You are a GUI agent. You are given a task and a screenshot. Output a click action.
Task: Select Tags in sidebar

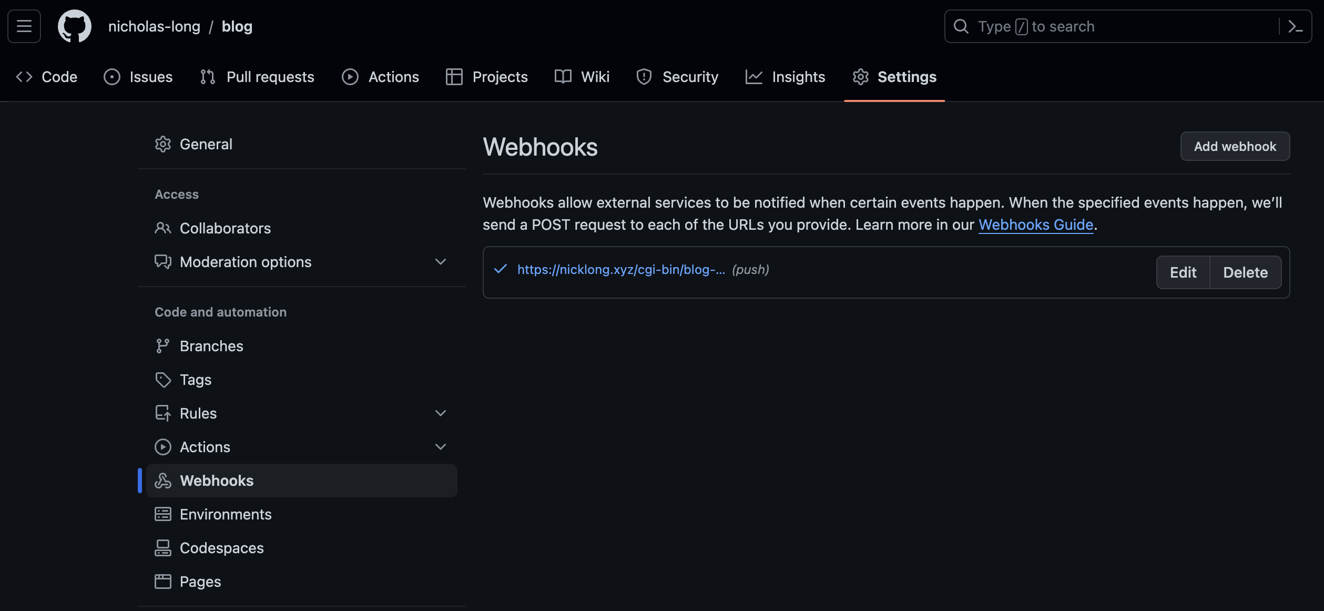(x=302, y=380)
